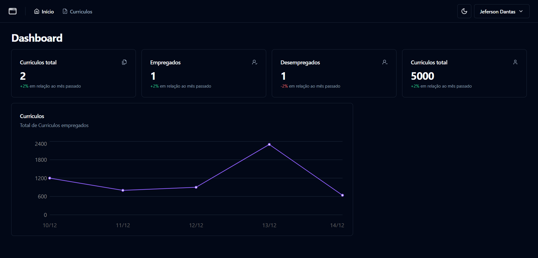This screenshot has width=538, height=258.
Task: Switch to the Curriculos page
Action: coord(81,11)
